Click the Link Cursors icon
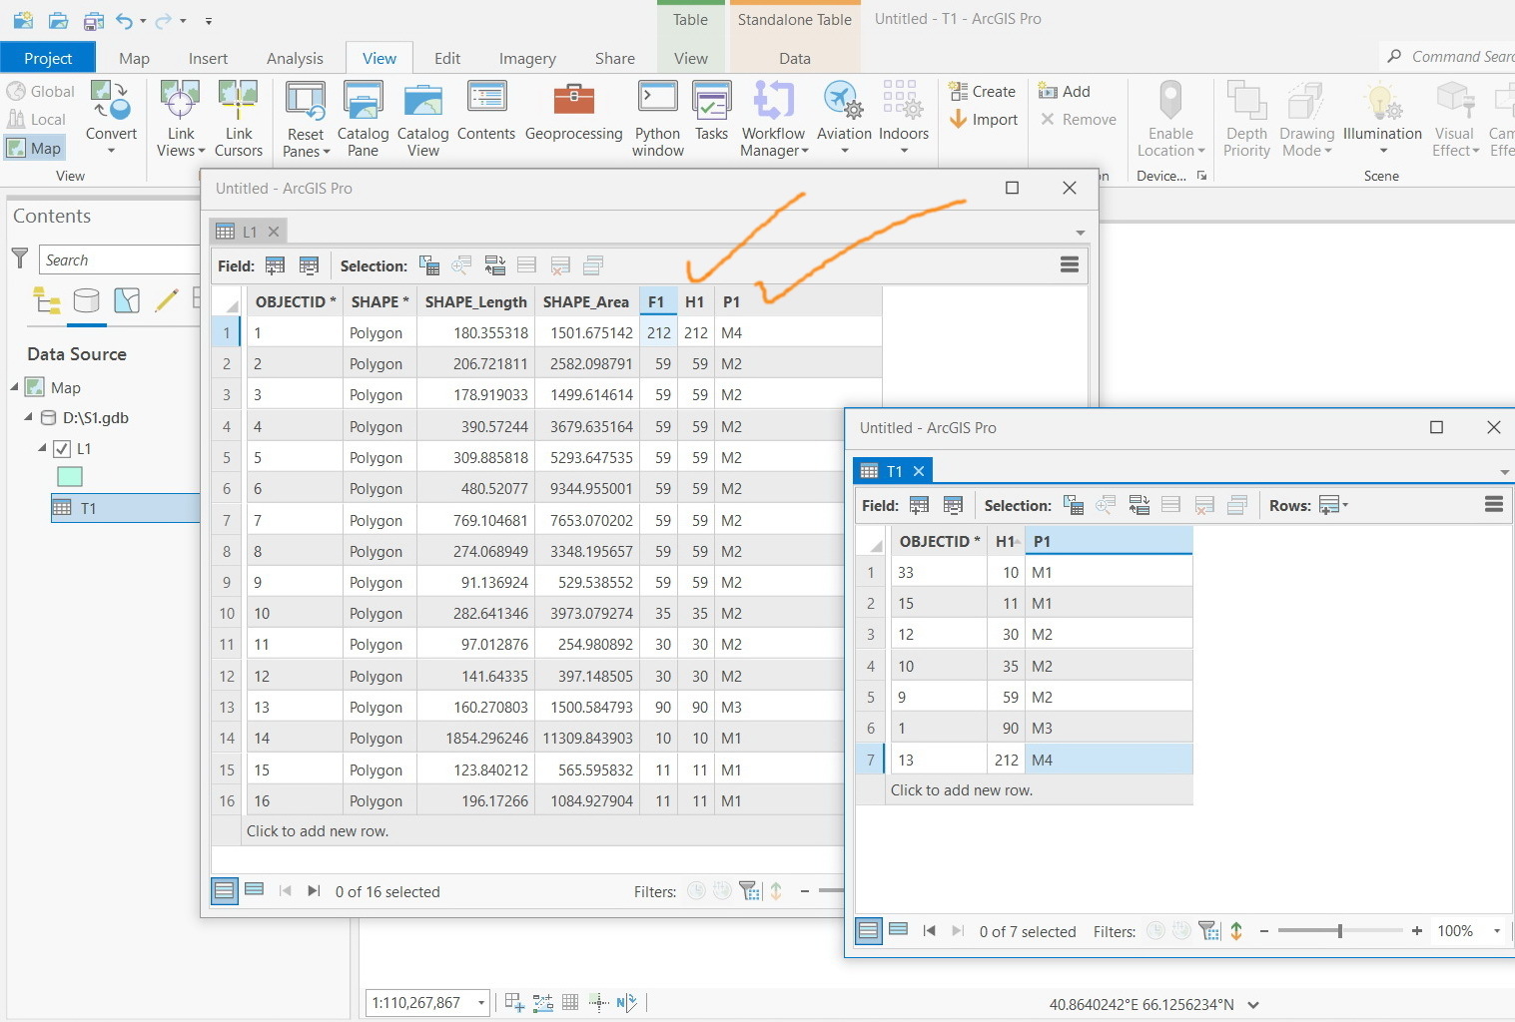 pos(239,102)
